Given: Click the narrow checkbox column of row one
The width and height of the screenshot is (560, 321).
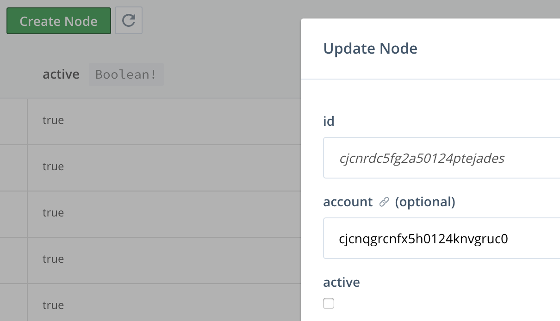Looking at the screenshot, I should (14, 120).
